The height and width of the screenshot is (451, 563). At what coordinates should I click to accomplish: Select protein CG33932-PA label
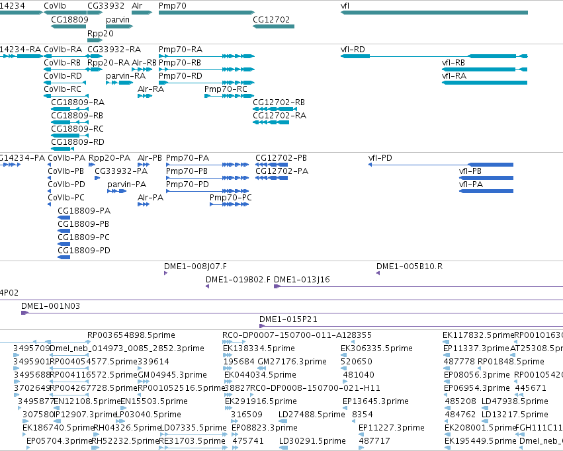121,171
